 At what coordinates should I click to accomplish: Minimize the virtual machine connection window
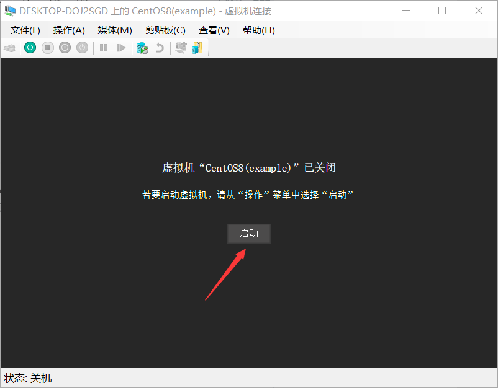[x=406, y=11]
